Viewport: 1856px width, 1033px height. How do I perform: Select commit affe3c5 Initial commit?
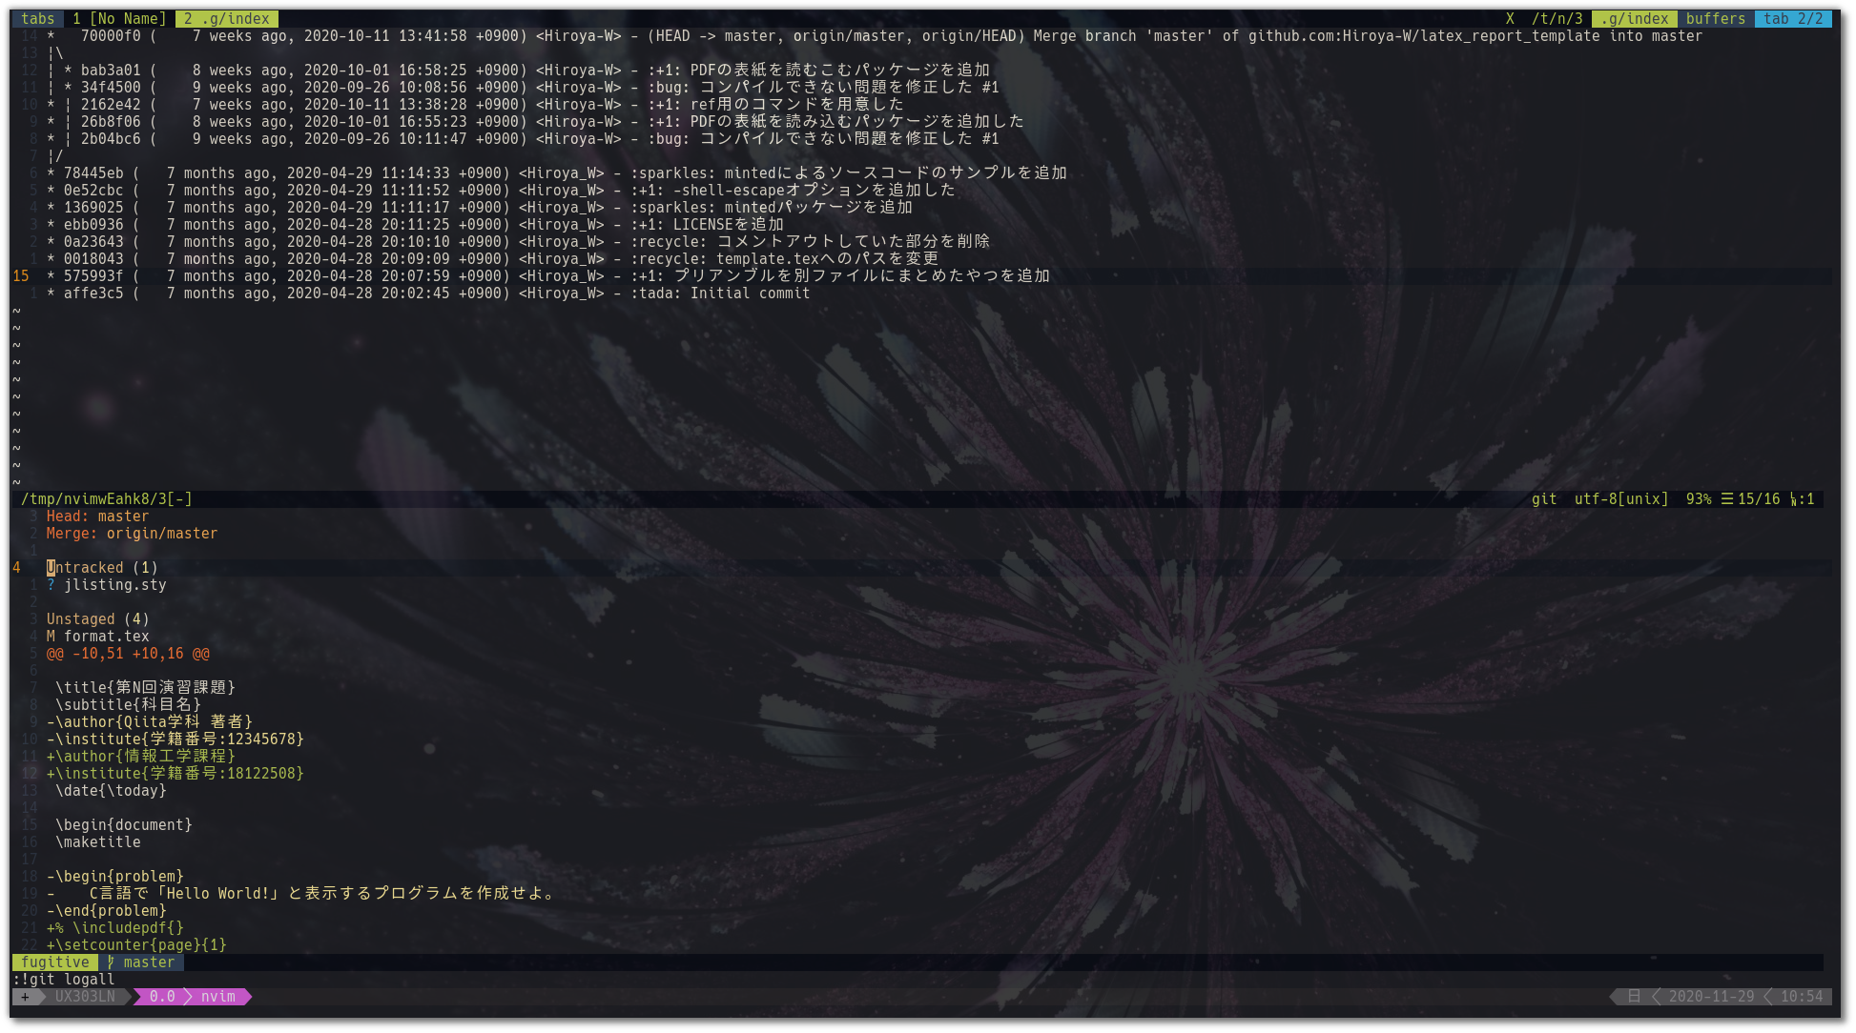(428, 294)
